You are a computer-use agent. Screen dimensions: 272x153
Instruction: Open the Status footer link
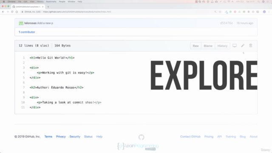pos(88,136)
